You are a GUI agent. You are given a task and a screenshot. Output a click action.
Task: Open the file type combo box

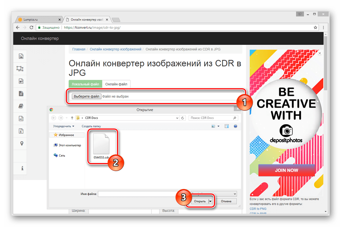pos(214,194)
